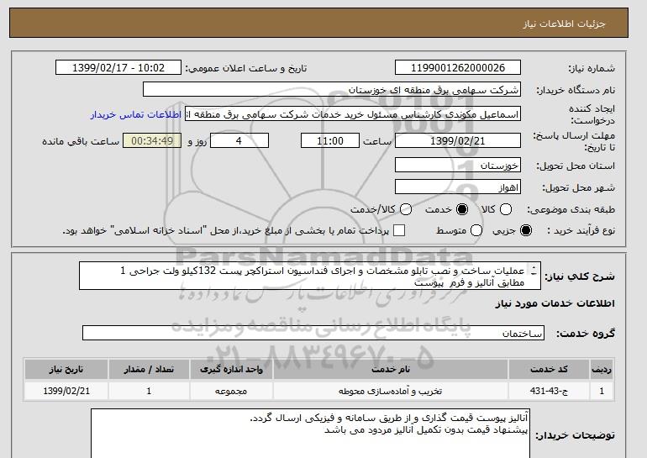
Task: Click the نام خدمت column header
Action: 391,369
